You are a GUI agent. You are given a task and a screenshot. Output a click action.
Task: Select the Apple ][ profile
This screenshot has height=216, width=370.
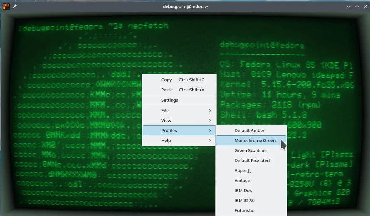click(x=243, y=171)
